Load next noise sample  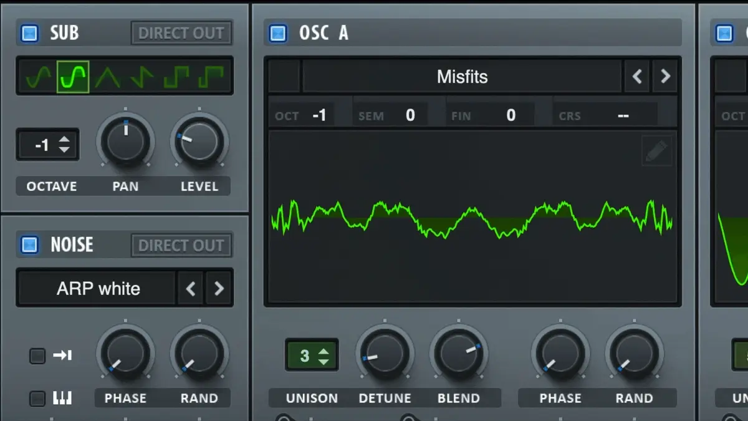coord(219,289)
